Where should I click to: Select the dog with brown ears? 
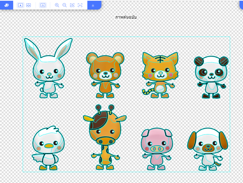(x=208, y=149)
